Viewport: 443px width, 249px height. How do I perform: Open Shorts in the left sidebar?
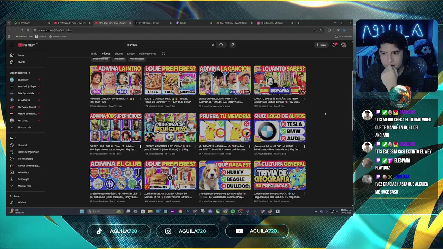(x=21, y=62)
